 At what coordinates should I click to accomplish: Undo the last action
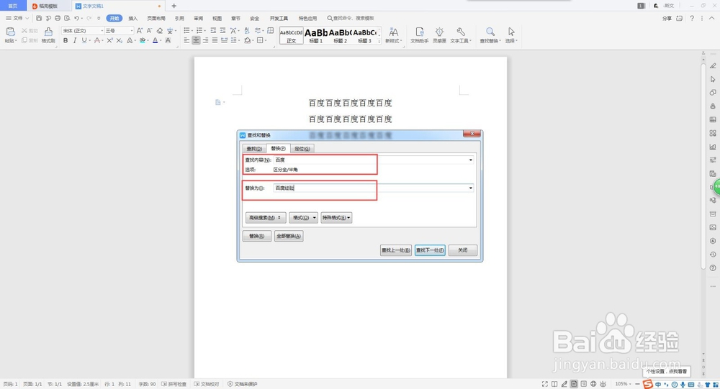pyautogui.click(x=77, y=19)
